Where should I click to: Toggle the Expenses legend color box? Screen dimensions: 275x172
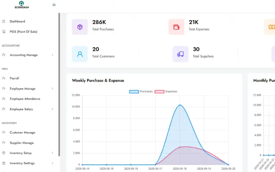point(160,91)
